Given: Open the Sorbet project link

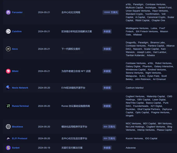Looking at the screenshot, I should (x=16, y=148).
